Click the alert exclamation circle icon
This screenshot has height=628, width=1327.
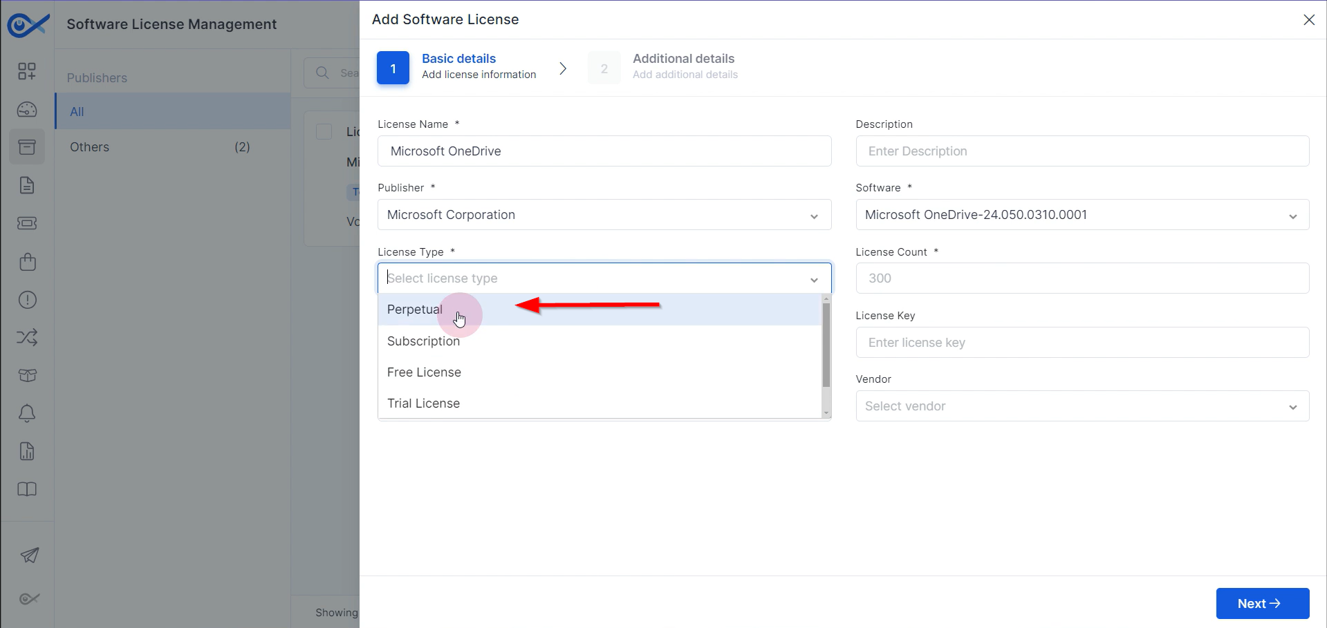pos(27,300)
